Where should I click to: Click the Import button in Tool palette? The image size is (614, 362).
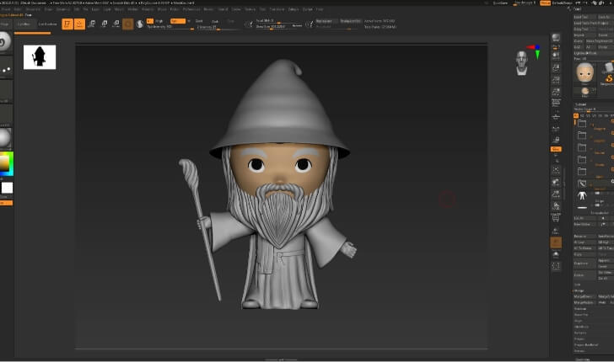coord(584,35)
